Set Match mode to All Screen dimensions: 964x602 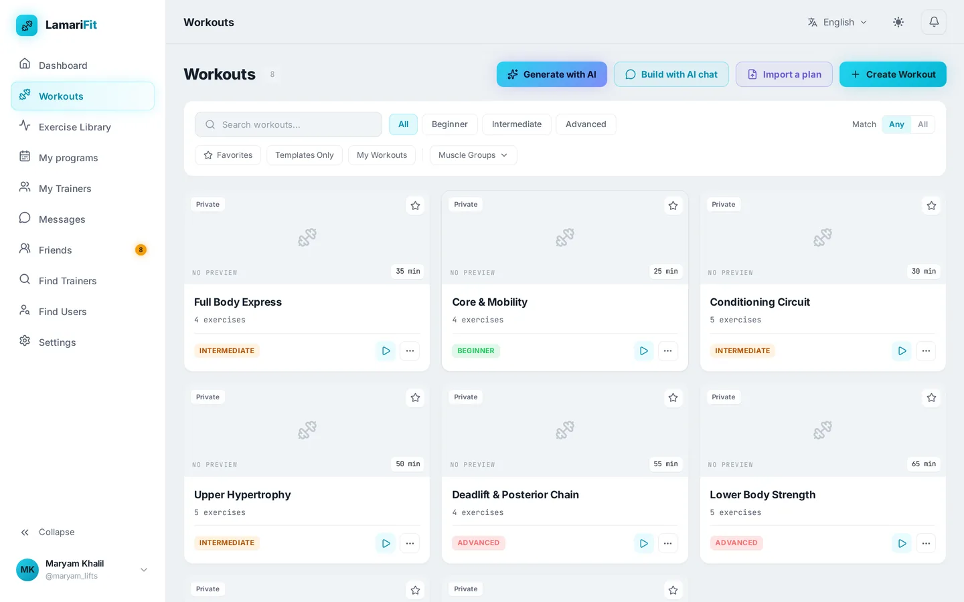pyautogui.click(x=922, y=124)
